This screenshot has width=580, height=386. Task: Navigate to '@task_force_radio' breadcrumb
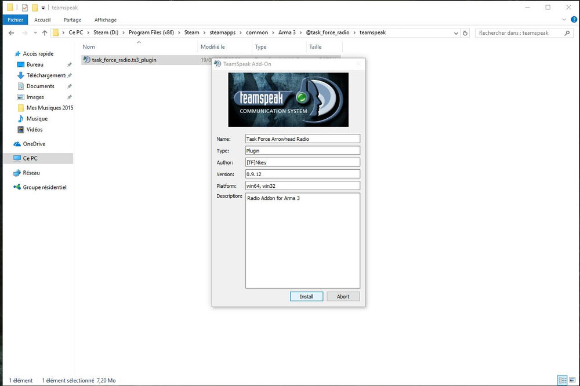(328, 32)
